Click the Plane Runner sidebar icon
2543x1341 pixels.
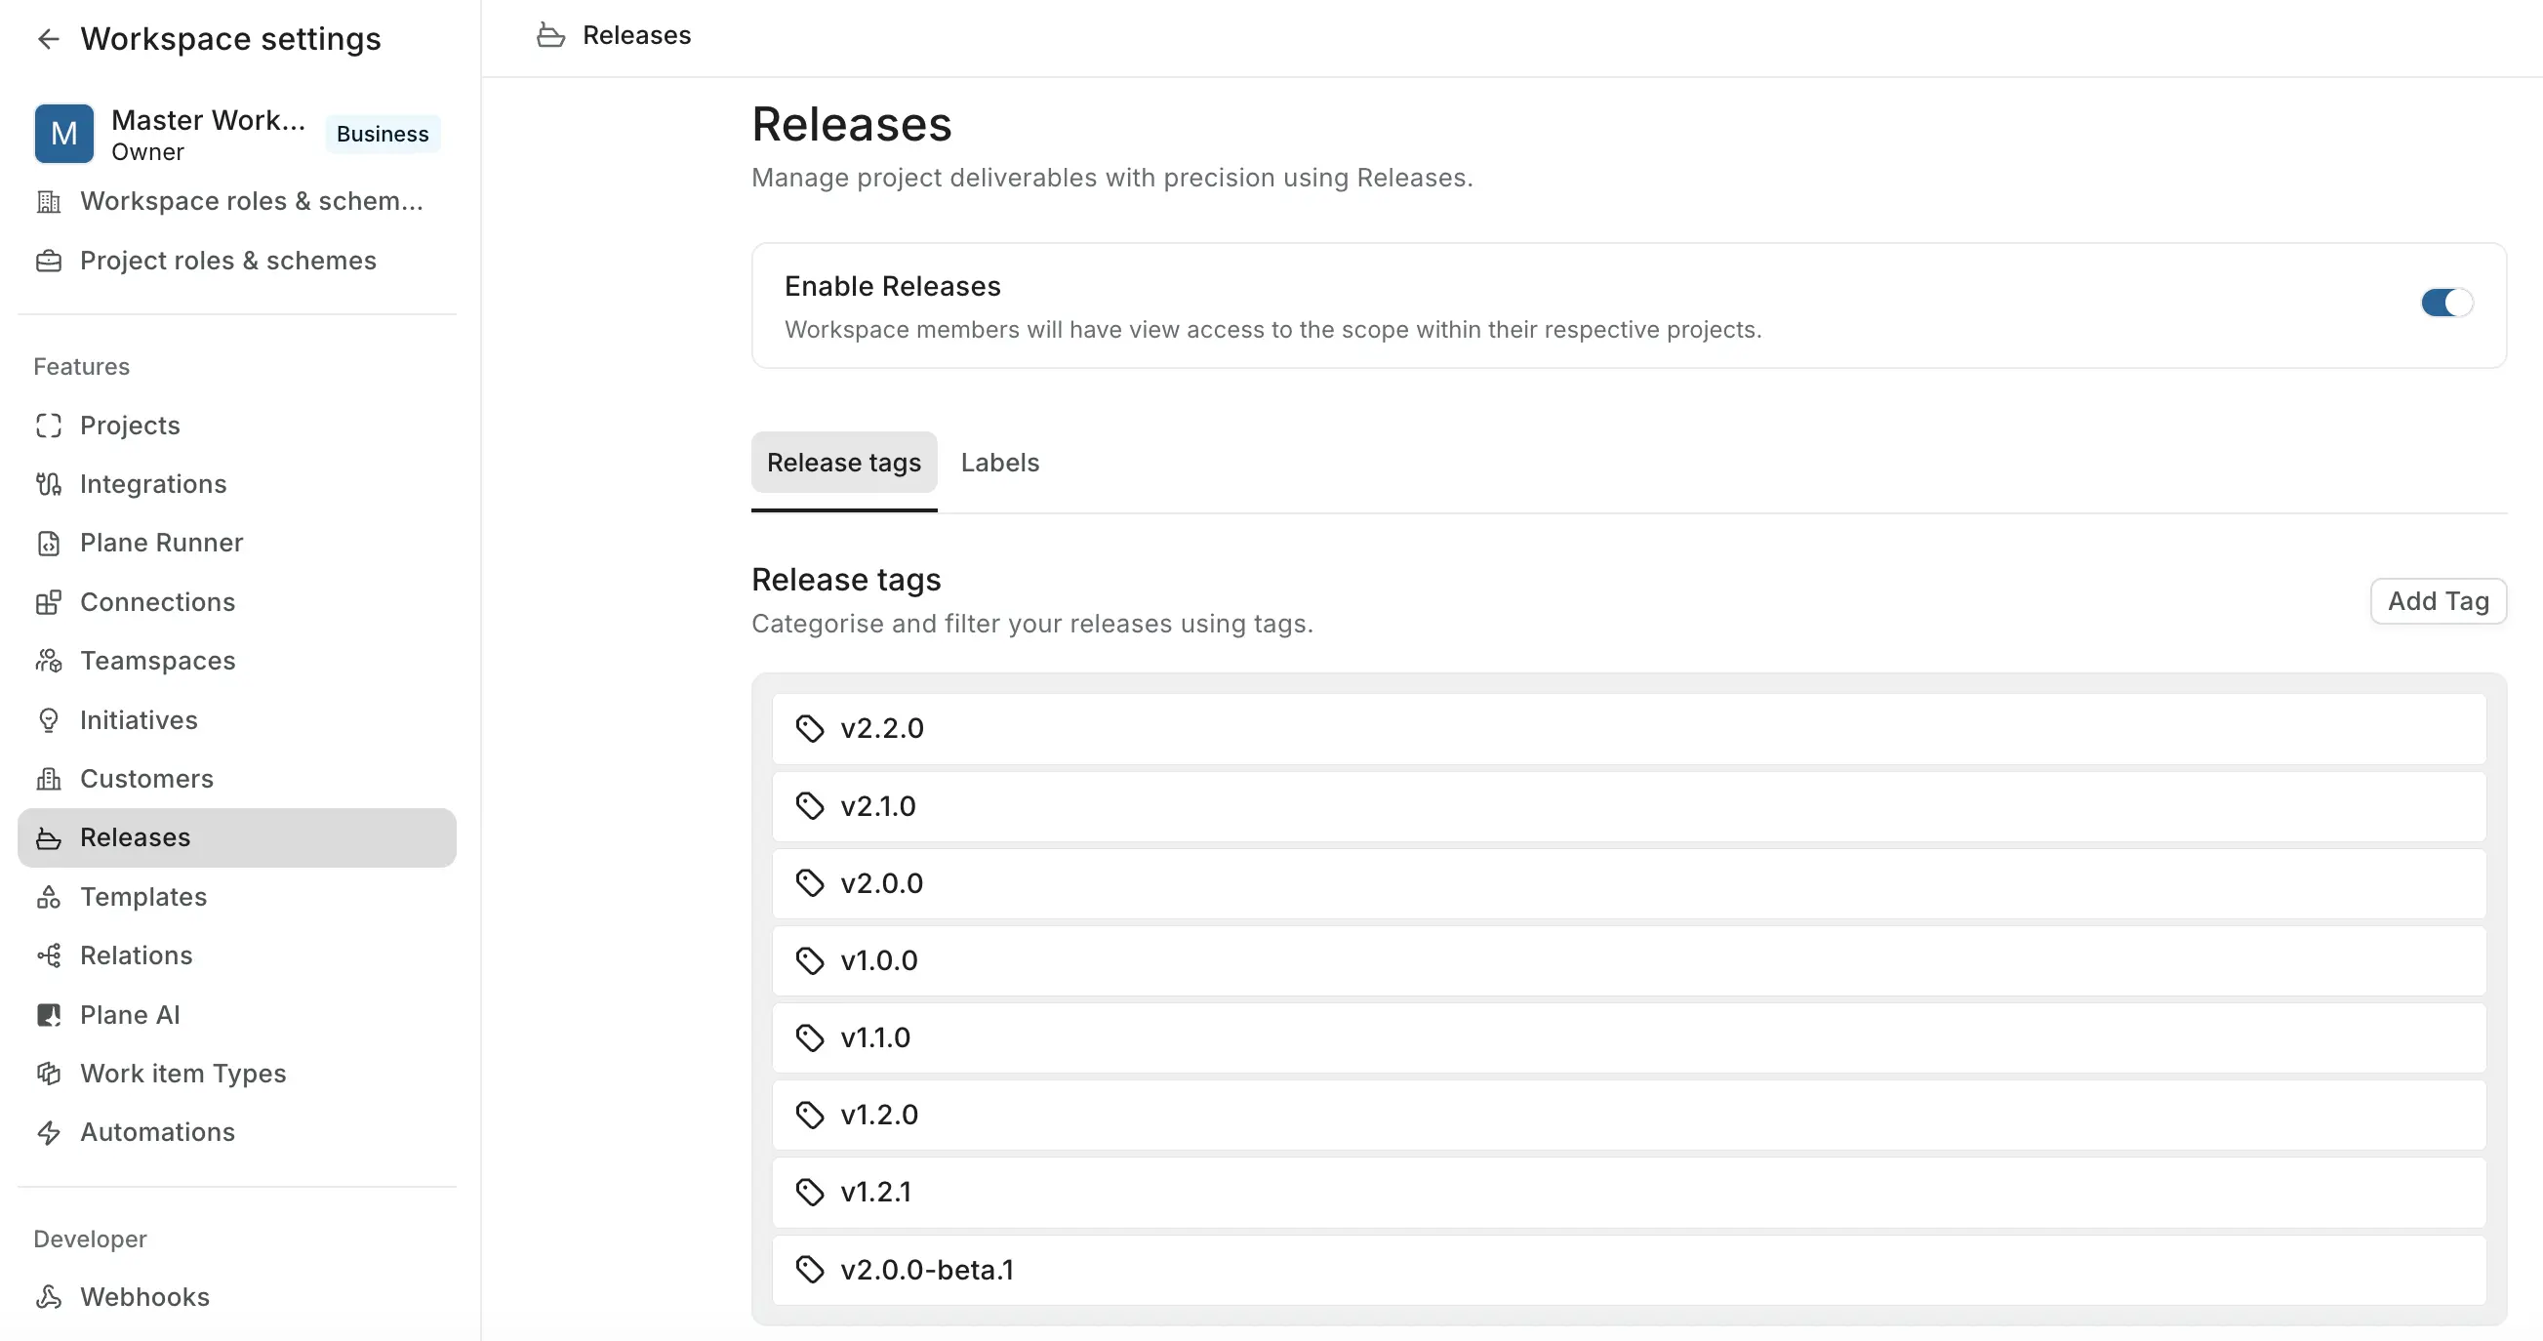(x=49, y=543)
